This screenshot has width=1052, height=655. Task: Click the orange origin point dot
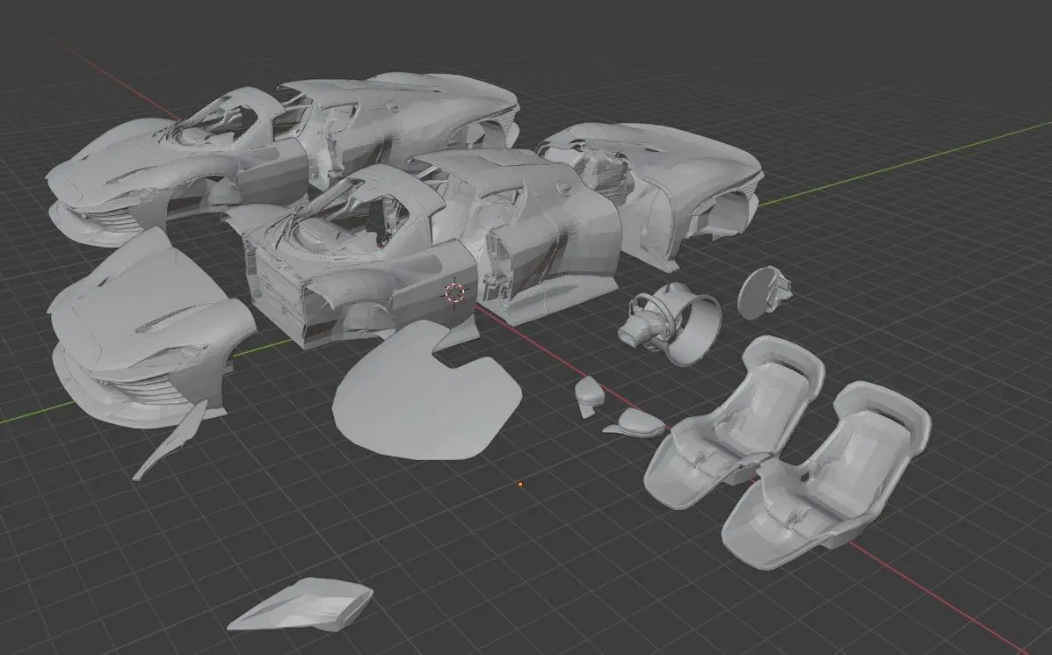[x=520, y=484]
